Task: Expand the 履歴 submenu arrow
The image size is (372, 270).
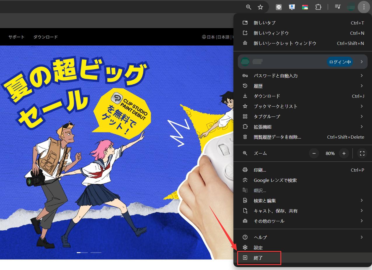Action: (362, 86)
